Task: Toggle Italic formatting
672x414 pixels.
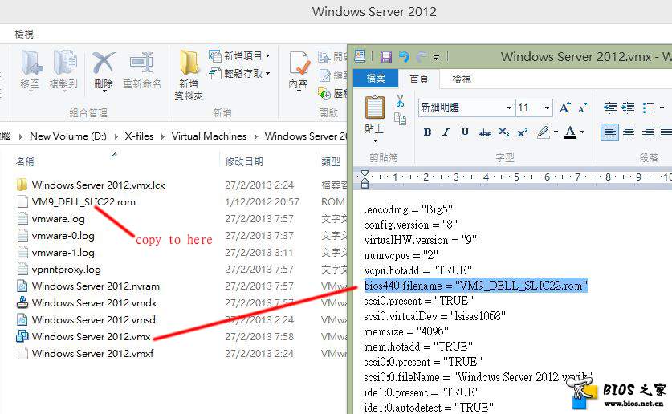Action: (x=446, y=132)
